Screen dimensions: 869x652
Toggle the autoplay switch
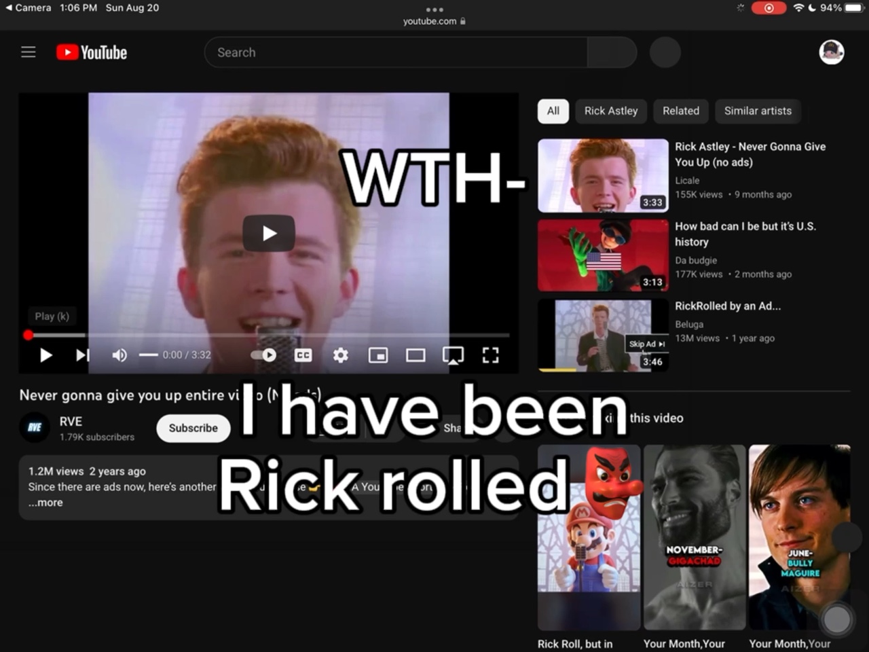pyautogui.click(x=264, y=355)
